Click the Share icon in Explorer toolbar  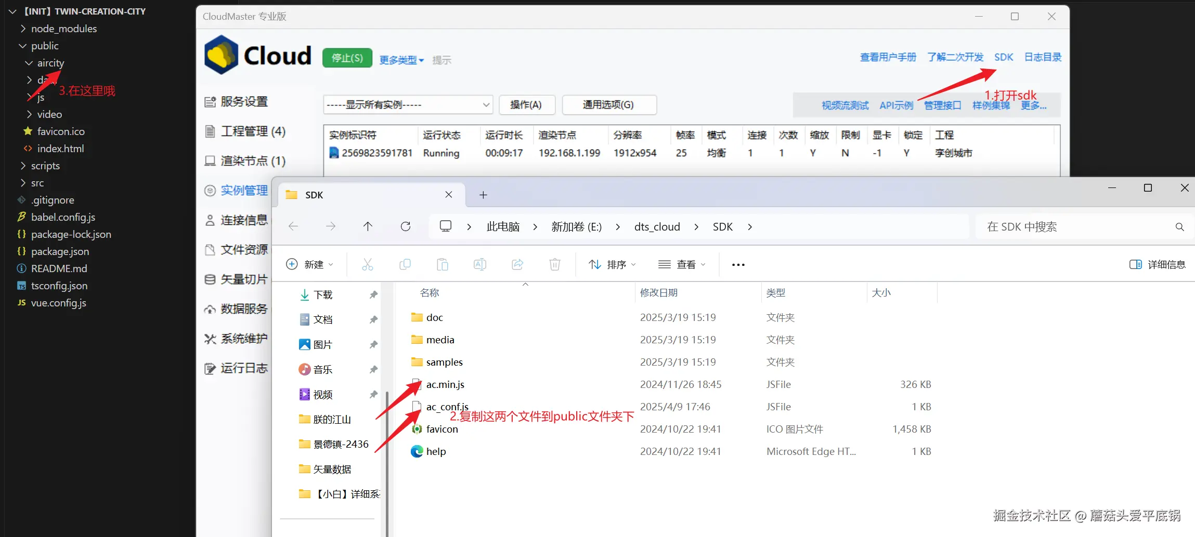(517, 264)
